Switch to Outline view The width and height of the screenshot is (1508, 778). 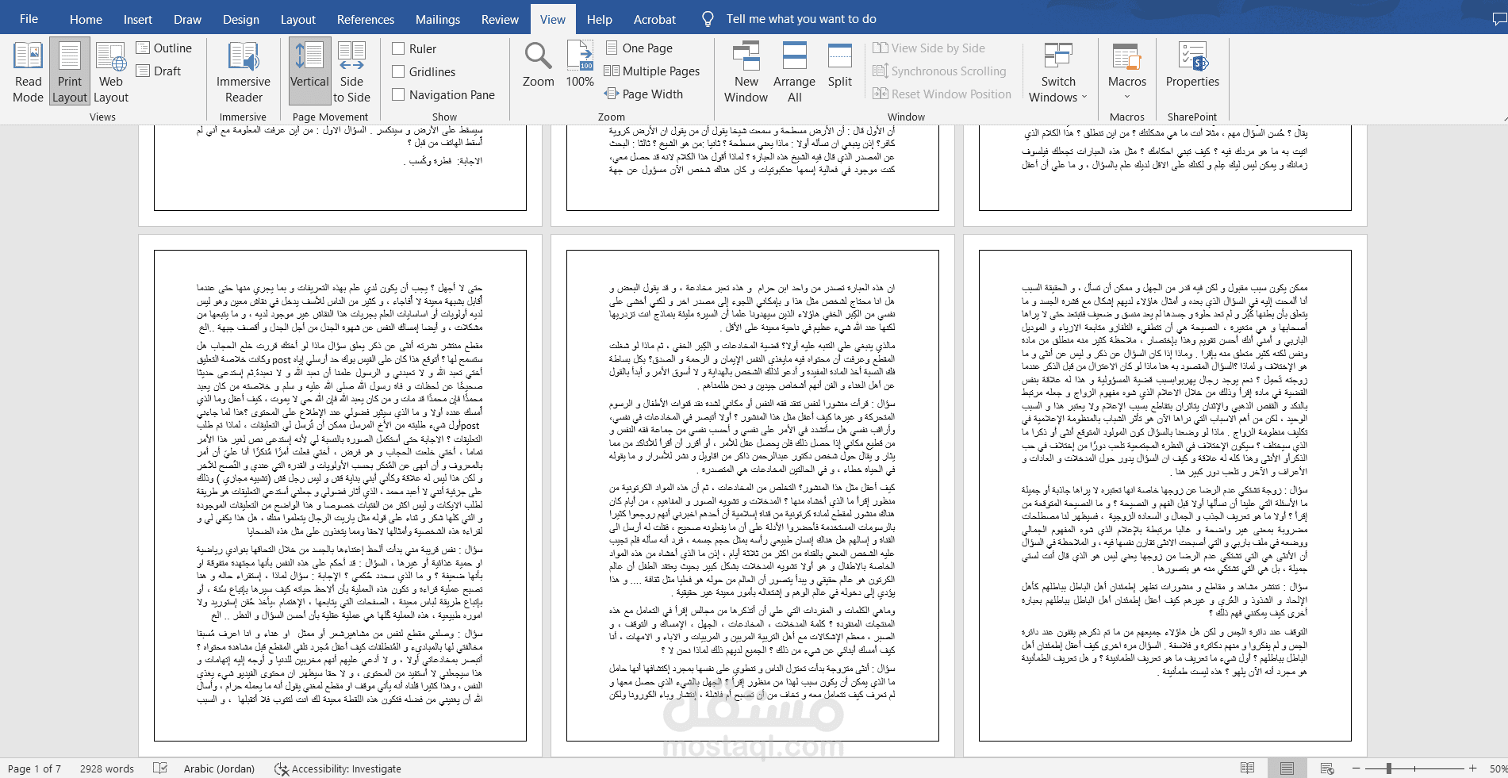(164, 48)
